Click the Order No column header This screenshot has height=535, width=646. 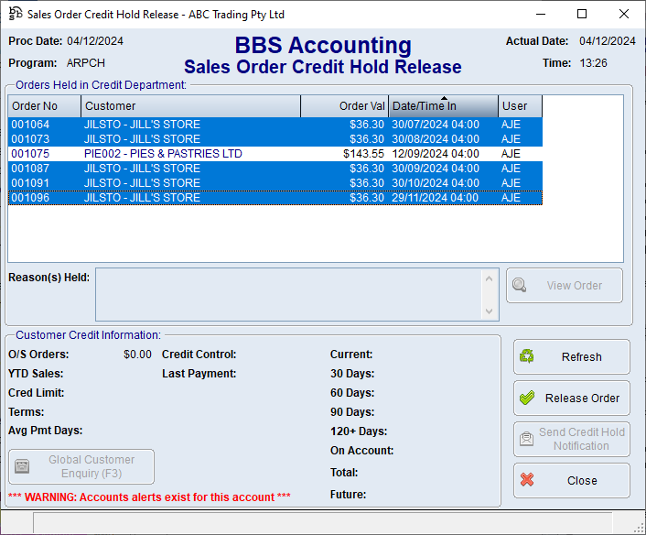pos(43,106)
